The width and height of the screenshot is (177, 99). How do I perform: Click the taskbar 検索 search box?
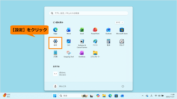[x=73, y=96]
